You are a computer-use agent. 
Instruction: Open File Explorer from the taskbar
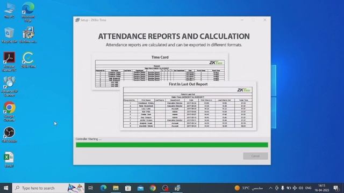(x=116, y=188)
